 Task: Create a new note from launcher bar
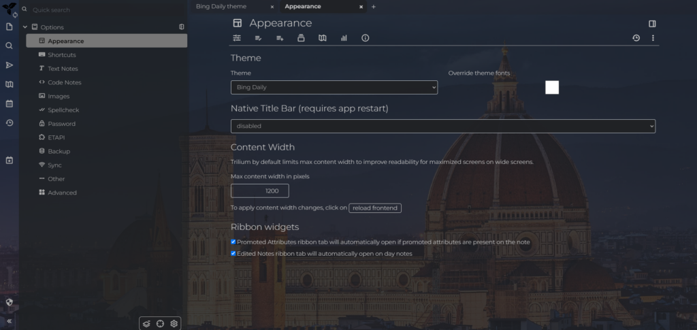point(9,27)
